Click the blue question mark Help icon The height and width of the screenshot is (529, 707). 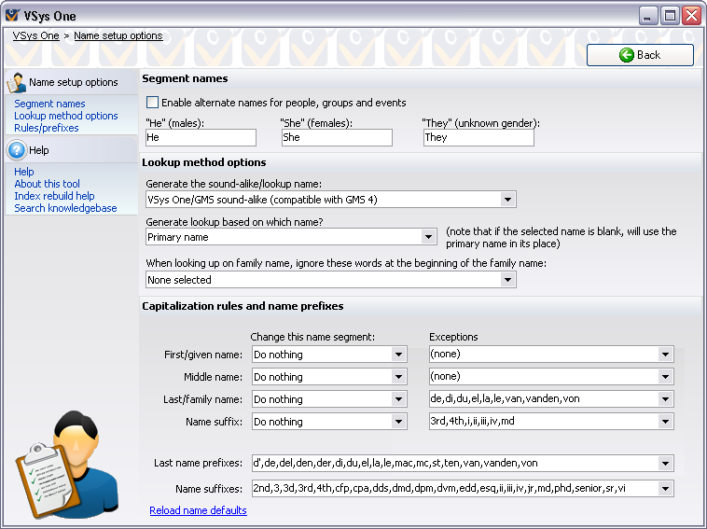(x=17, y=150)
